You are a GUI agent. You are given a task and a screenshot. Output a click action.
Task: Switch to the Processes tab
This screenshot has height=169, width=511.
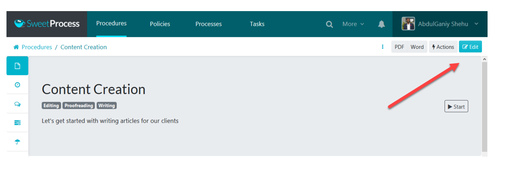[x=208, y=24]
